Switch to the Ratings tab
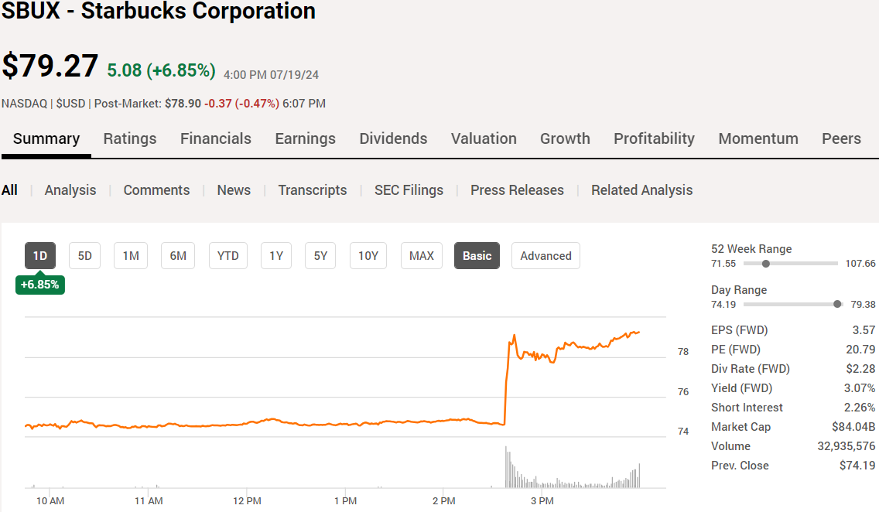Image resolution: width=879 pixels, height=512 pixels. (129, 138)
